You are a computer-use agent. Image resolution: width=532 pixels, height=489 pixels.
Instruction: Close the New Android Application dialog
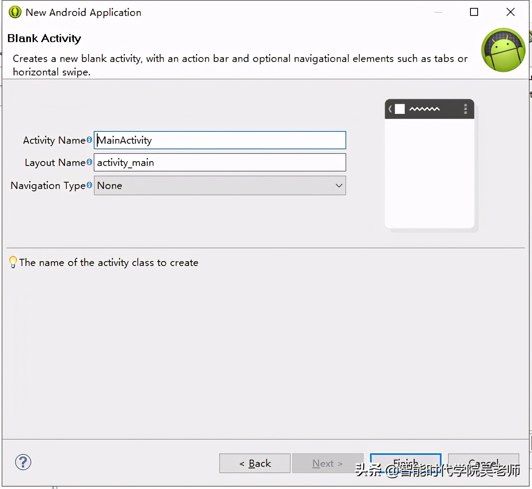click(x=511, y=12)
